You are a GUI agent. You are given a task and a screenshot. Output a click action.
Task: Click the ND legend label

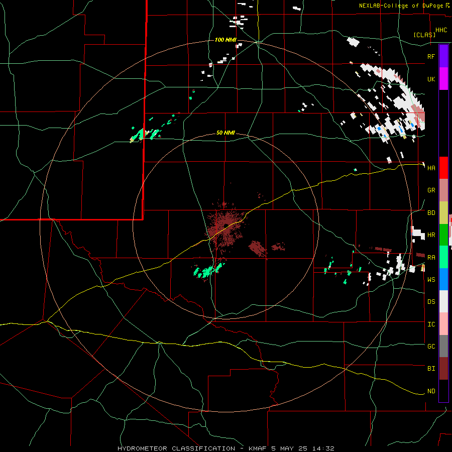click(431, 391)
